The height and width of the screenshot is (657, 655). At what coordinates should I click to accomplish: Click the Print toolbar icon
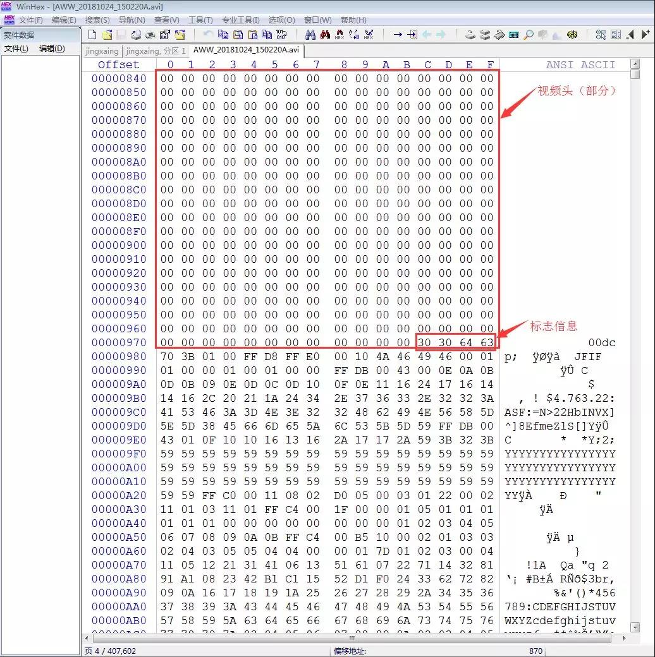coord(150,35)
